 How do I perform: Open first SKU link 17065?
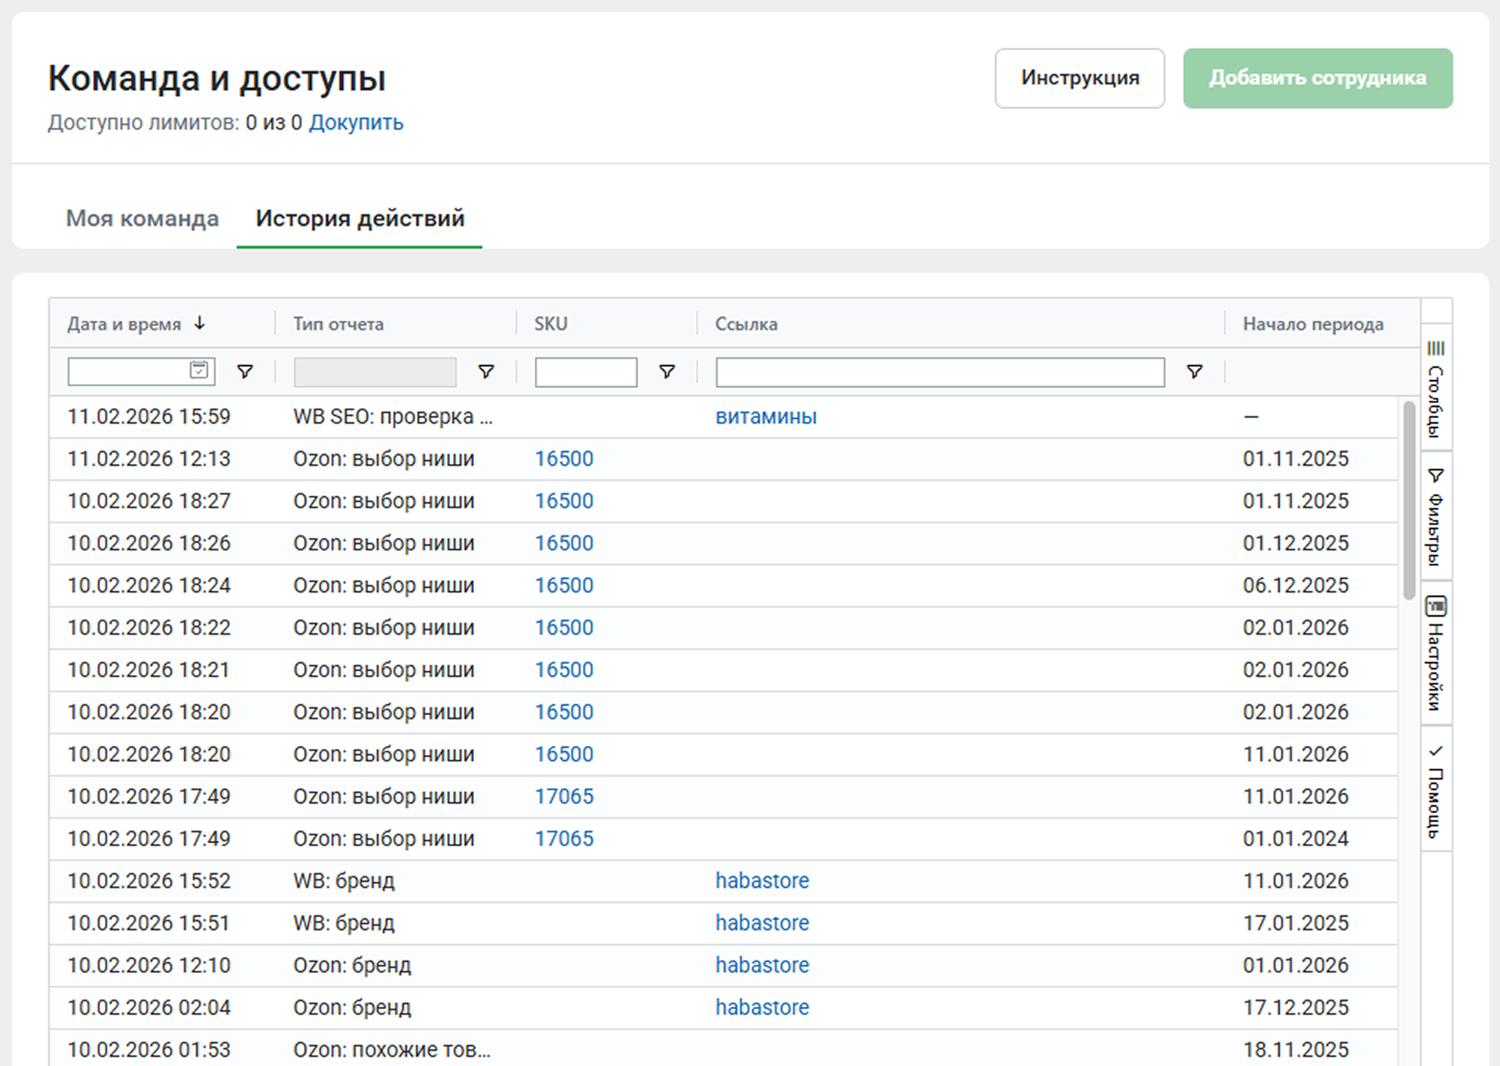tap(564, 797)
